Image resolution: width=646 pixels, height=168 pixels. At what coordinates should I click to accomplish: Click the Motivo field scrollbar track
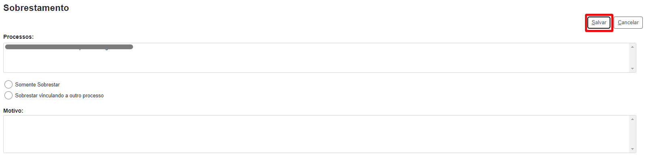tap(632, 134)
